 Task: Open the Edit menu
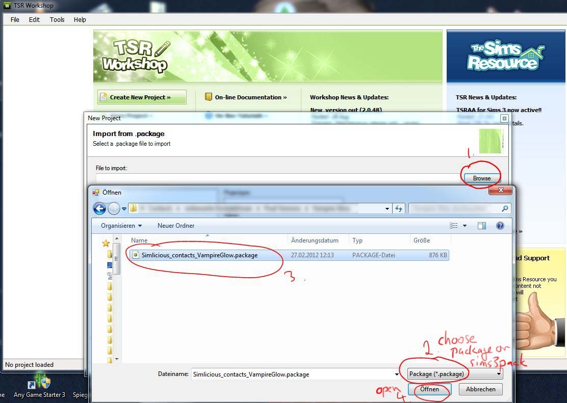click(34, 19)
